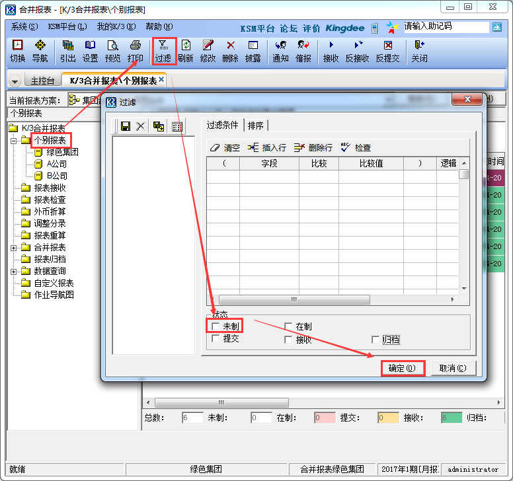
Task: Tick the 提交 status checkbox
Action: (x=216, y=338)
